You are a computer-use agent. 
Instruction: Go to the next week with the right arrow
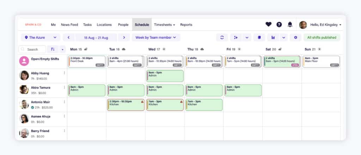[x=124, y=37]
